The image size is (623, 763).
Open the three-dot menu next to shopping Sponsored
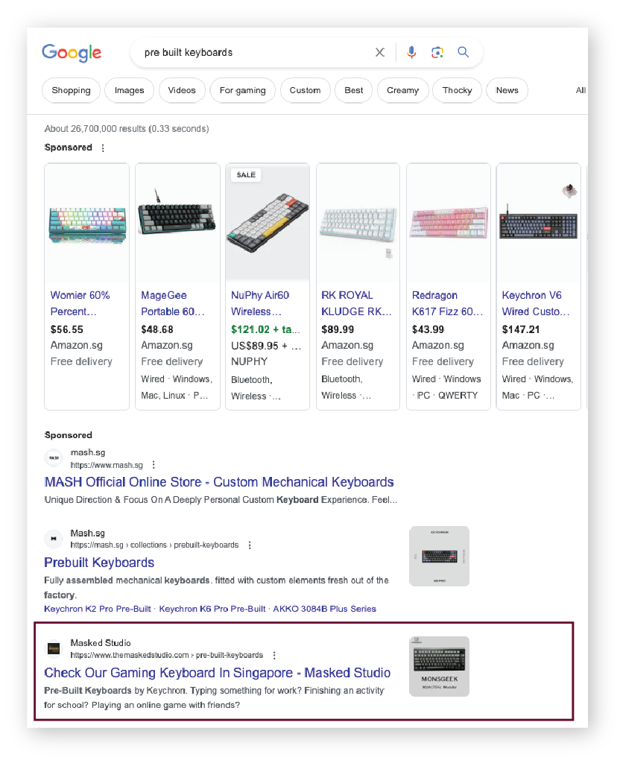click(103, 148)
